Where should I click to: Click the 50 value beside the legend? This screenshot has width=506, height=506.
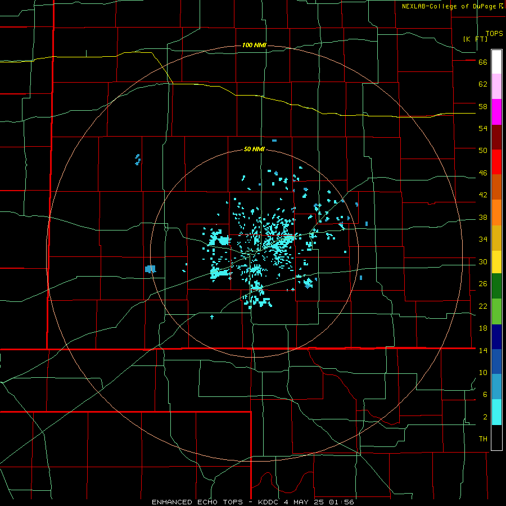pos(483,150)
